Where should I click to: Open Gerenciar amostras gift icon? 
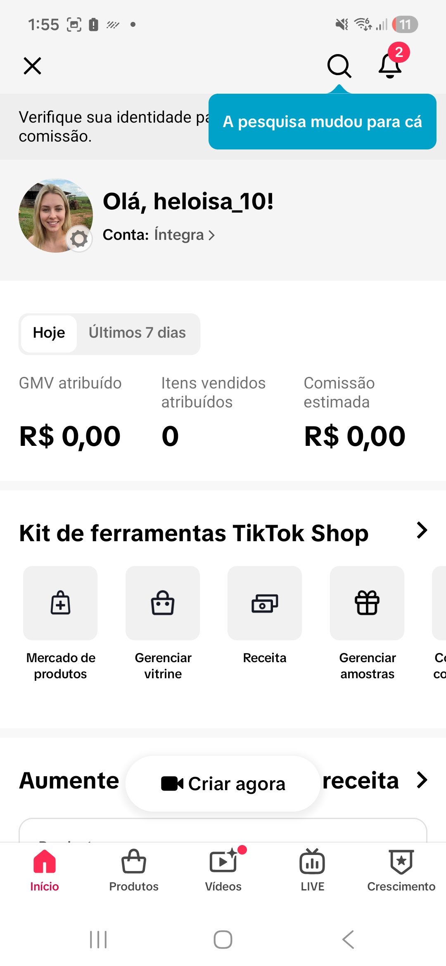click(x=367, y=603)
